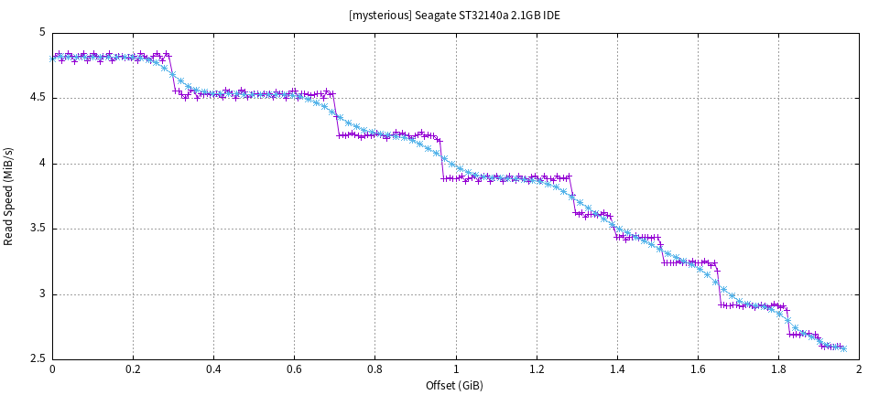Select the x-axis tick label 2

(x=859, y=369)
